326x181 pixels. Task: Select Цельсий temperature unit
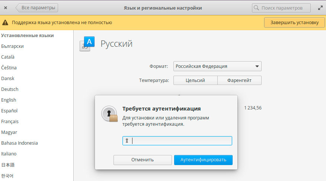(x=195, y=80)
